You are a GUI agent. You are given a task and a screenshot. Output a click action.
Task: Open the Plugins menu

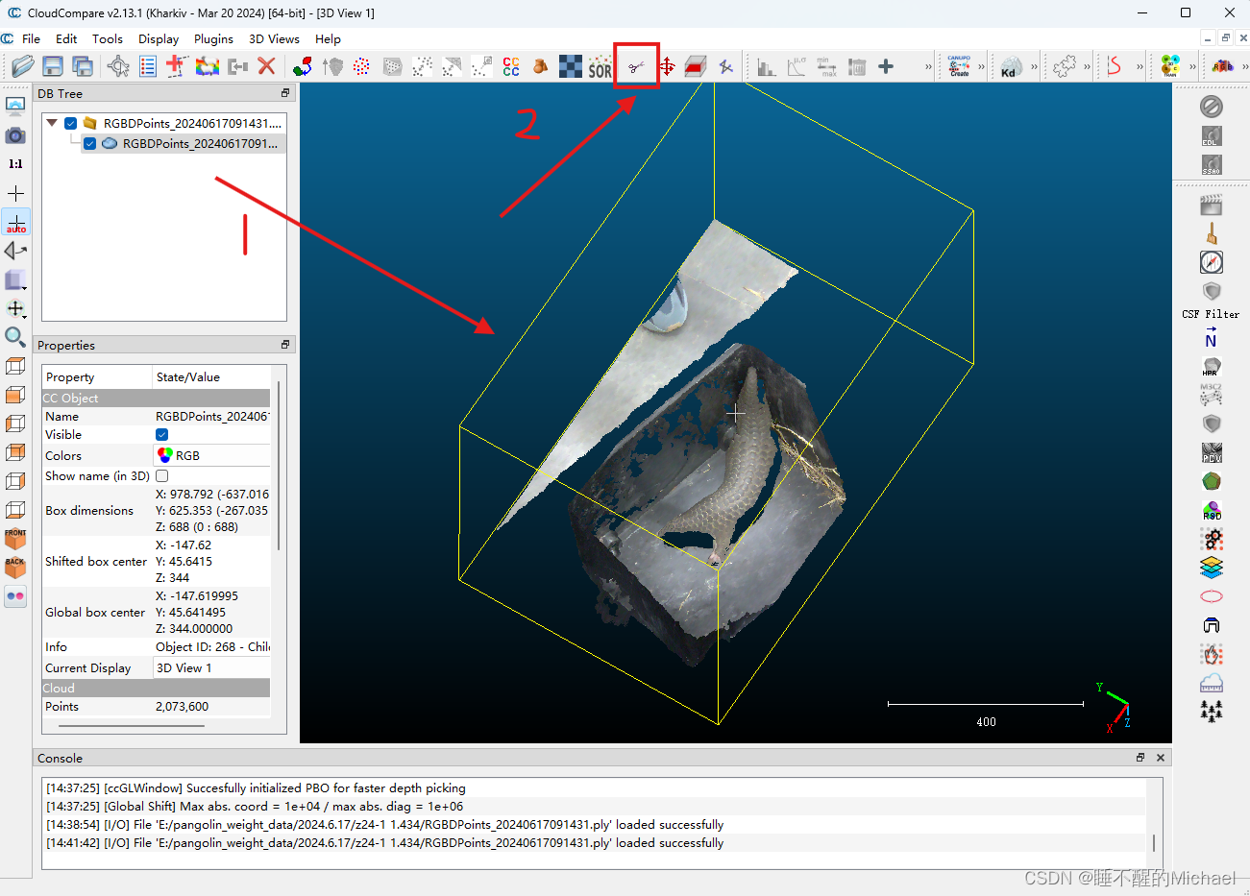[x=213, y=38]
